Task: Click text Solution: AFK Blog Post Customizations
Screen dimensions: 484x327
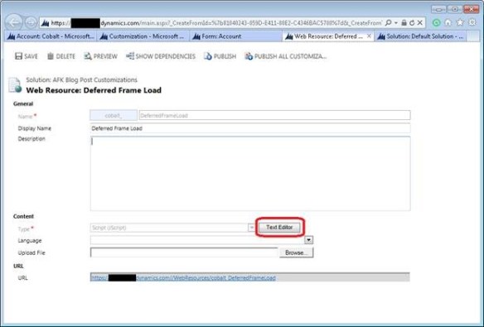Action: 81,79
